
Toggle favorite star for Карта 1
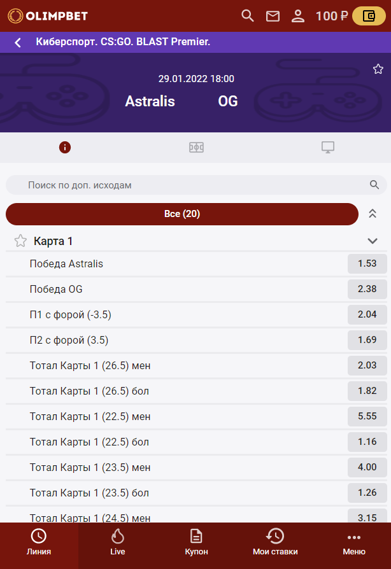20,241
